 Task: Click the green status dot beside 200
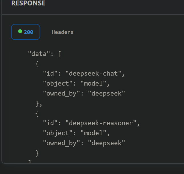pos(20,31)
